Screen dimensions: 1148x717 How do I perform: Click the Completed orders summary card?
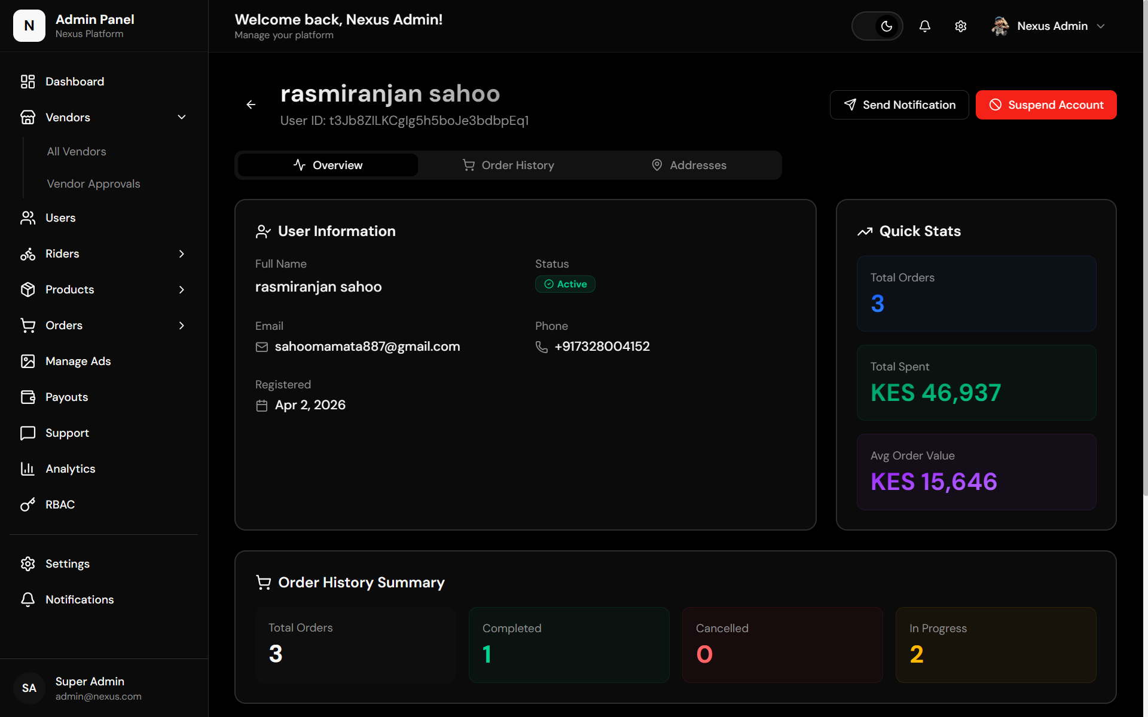click(569, 645)
